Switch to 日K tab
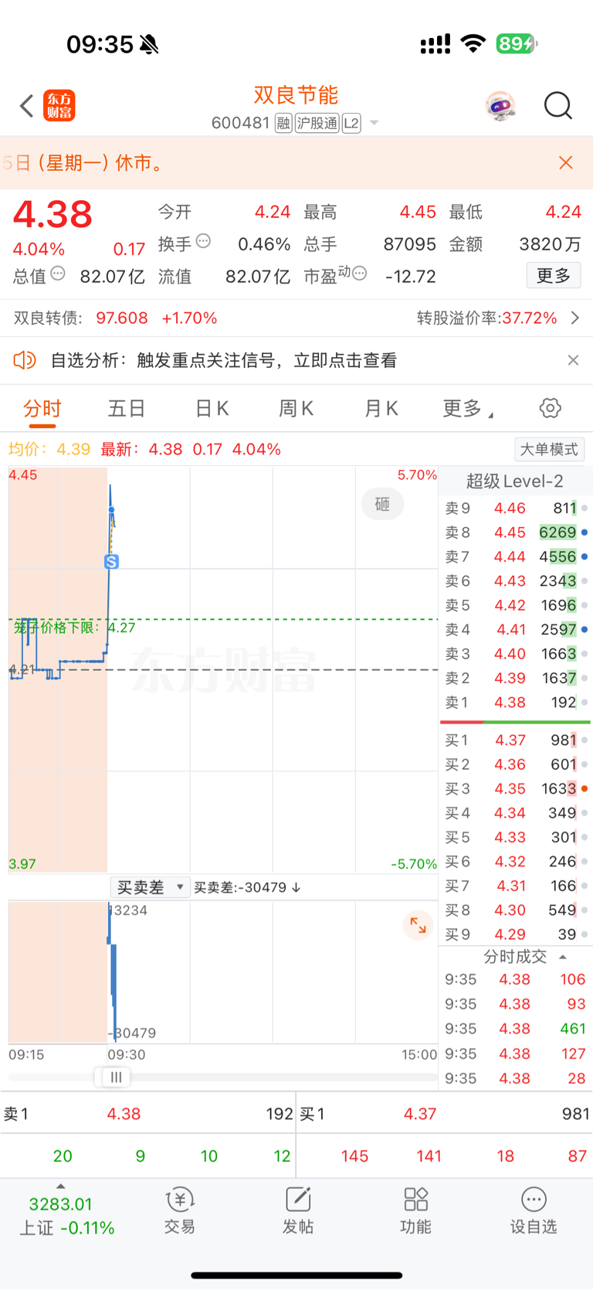This screenshot has width=593, height=1290. [212, 408]
